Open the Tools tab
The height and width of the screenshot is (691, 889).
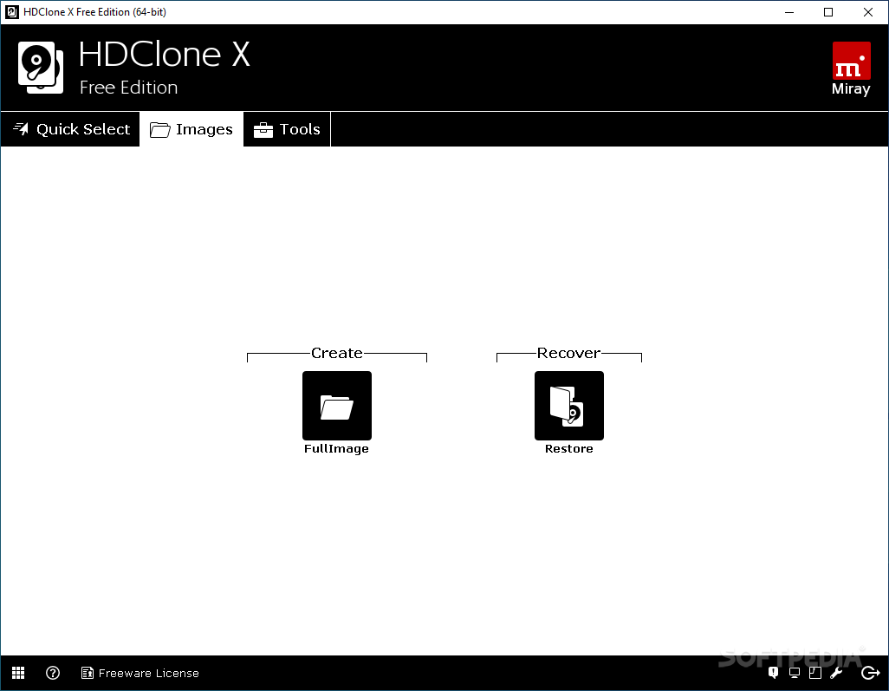click(287, 129)
